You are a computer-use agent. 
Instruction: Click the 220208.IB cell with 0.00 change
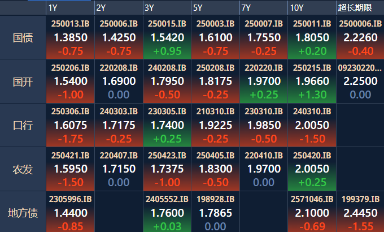(119, 81)
